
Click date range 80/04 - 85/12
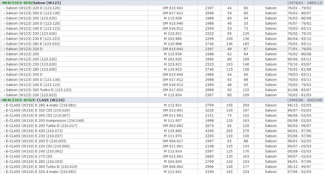tap(299, 39)
